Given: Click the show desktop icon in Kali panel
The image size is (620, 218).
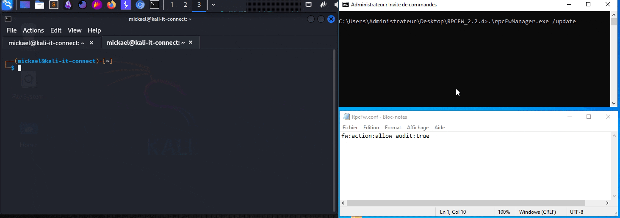Looking at the screenshot, I should 25,5.
